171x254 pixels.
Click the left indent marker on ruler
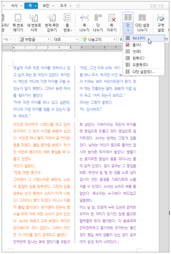click(13, 48)
